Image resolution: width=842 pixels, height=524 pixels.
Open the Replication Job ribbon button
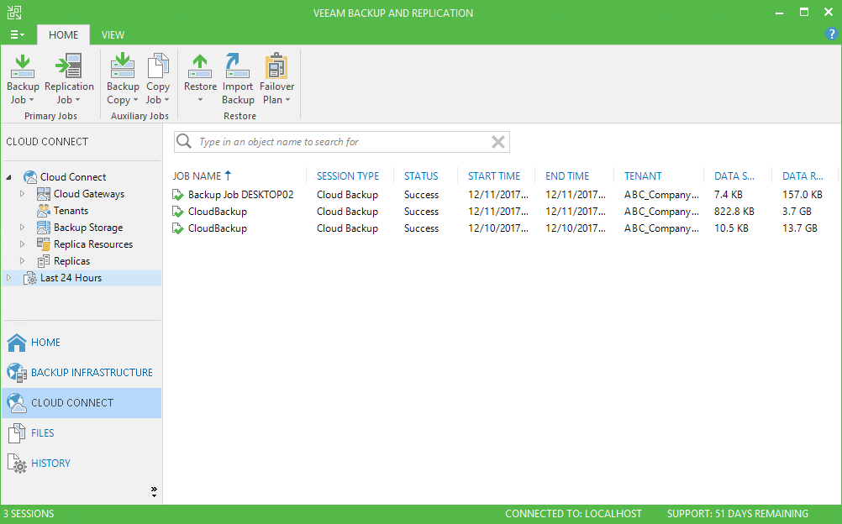[x=69, y=79]
